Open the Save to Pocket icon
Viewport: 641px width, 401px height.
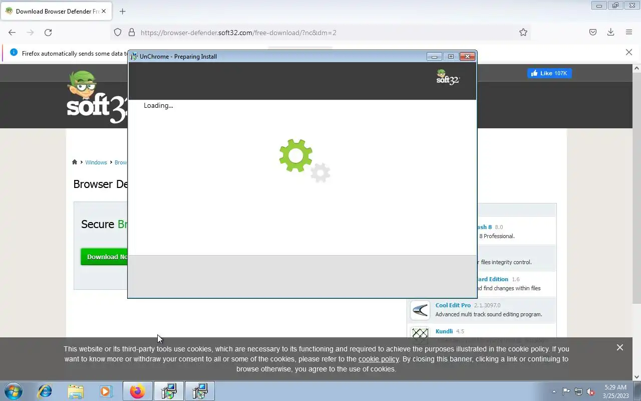(x=593, y=32)
